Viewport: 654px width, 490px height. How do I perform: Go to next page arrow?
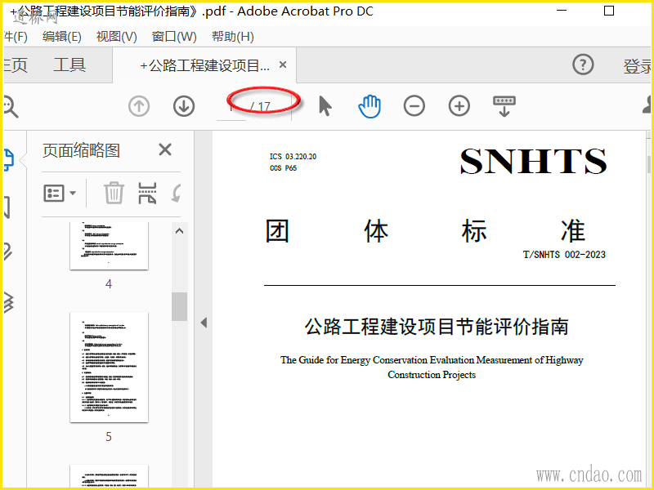[x=184, y=106]
